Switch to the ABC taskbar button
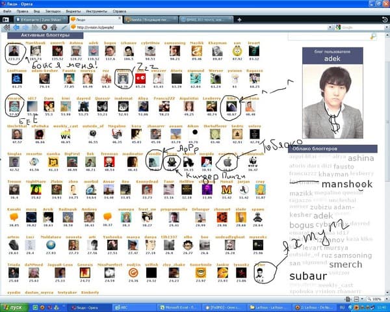The height and width of the screenshot is (312, 390). 135,307
